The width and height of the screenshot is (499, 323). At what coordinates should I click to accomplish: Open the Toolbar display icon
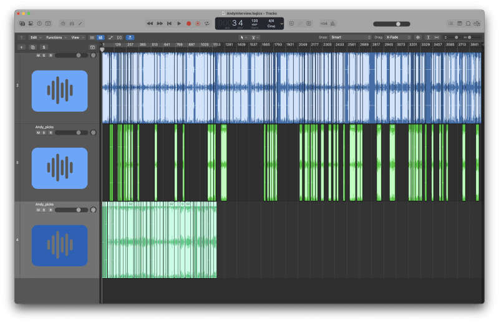[48, 24]
